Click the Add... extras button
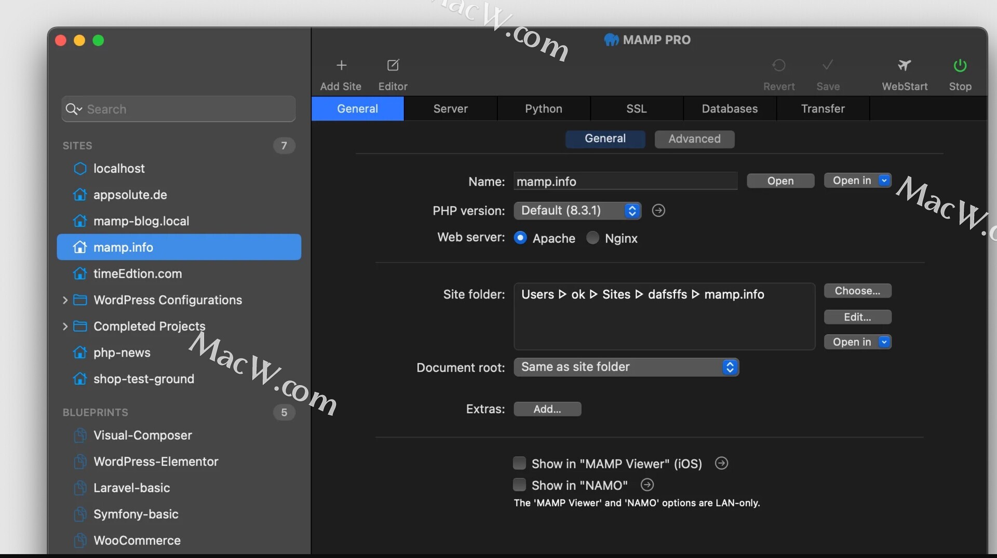Viewport: 997px width, 558px height. 547,409
